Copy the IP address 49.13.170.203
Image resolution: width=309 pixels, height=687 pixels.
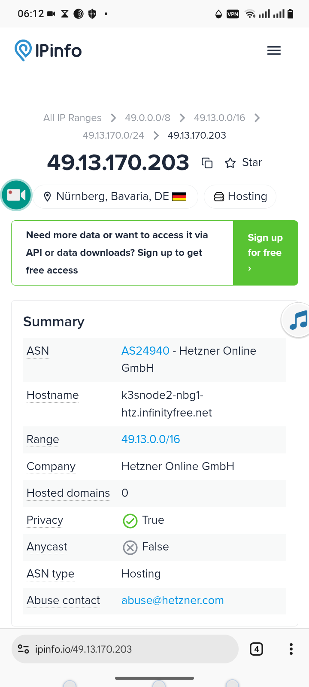click(207, 163)
